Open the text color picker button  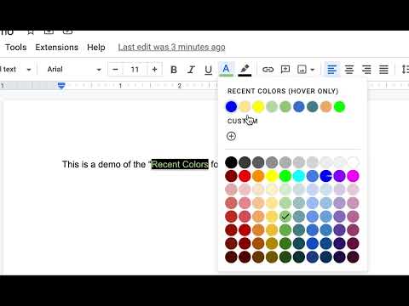pyautogui.click(x=226, y=70)
